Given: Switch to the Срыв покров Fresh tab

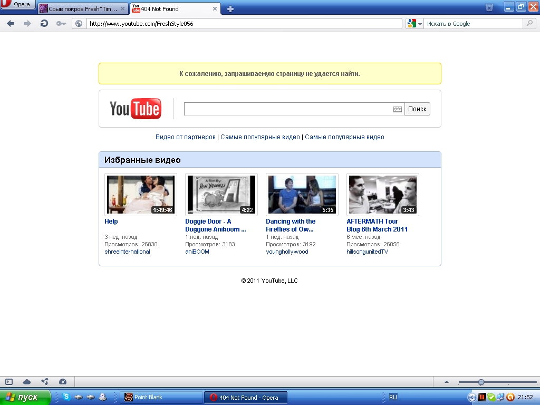Looking at the screenshot, I should tap(83, 9).
